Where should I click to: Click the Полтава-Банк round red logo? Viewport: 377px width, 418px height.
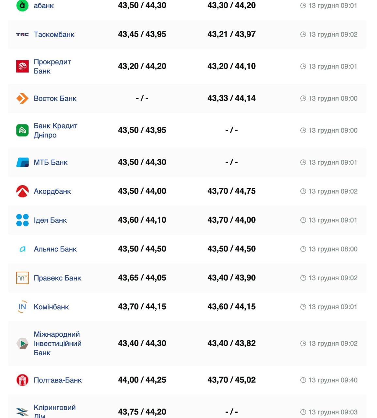22,380
